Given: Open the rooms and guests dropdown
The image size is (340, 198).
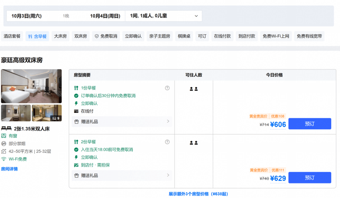Looking at the screenshot, I should [163, 16].
